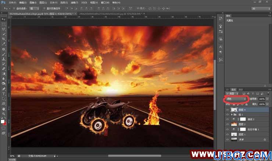This screenshot has width=272, height=161.
Task: Filter layers by pixel layer icon
Action: pyautogui.click(x=244, y=94)
